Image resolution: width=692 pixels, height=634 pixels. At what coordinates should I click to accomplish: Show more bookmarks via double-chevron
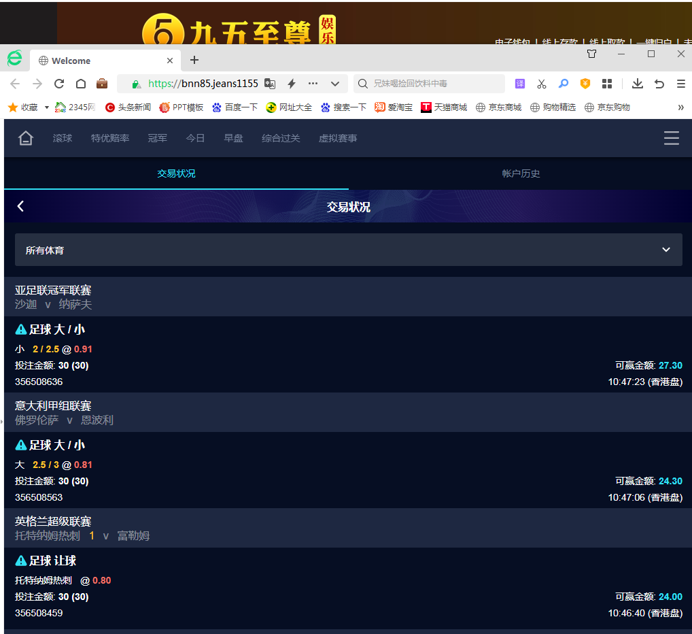(x=680, y=107)
